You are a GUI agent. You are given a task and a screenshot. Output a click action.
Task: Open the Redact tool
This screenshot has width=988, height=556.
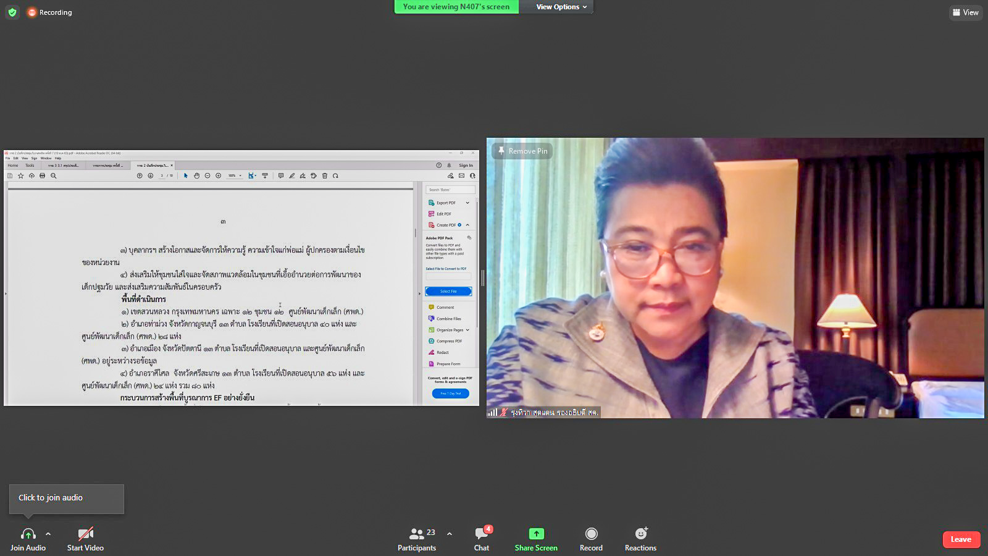438,352
